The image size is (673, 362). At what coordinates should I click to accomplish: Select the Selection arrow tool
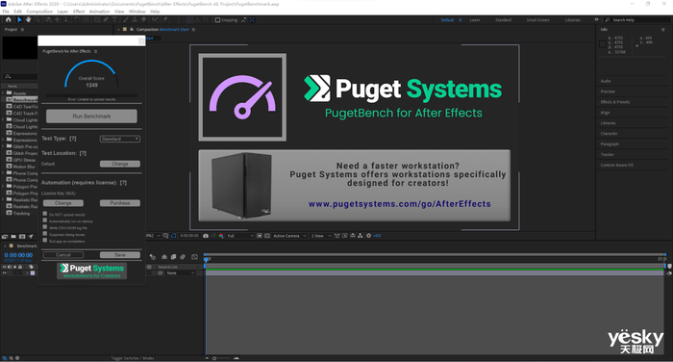point(19,20)
